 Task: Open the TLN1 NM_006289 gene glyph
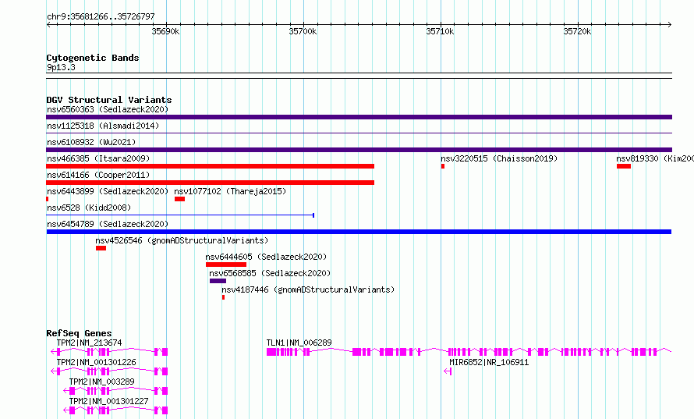tap(469, 352)
